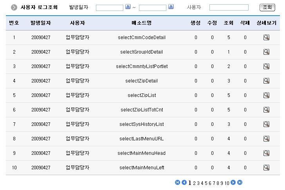View details of selectZipListTotCnt entry
The height and width of the screenshot is (190, 285).
[x=266, y=110]
